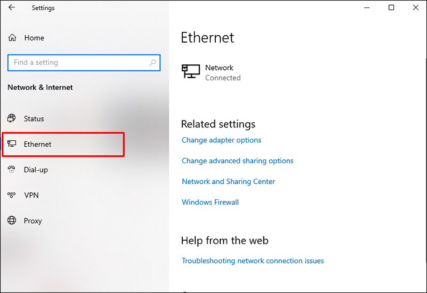Launch Network and Sharing Center
Image resolution: width=427 pixels, height=293 pixels.
click(228, 181)
